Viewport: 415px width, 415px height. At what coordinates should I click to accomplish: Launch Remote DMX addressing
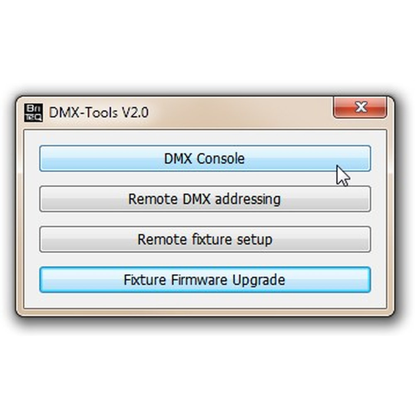pyautogui.click(x=205, y=199)
